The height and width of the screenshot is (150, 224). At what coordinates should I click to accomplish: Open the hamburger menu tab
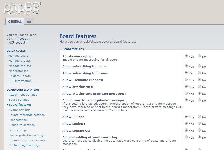pyautogui.click(x=29, y=21)
